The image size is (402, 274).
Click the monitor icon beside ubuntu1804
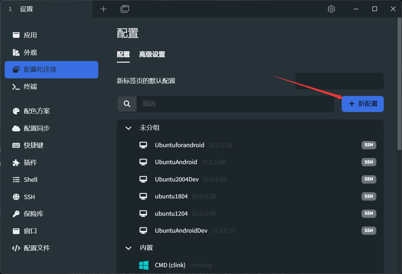point(143,196)
